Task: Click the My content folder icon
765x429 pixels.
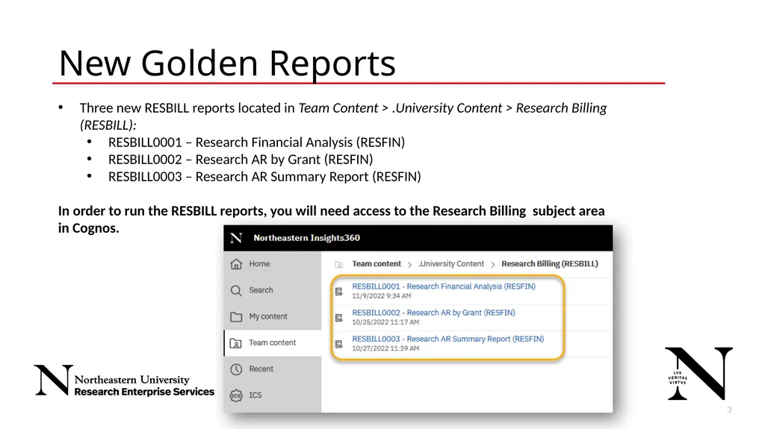Action: click(236, 317)
